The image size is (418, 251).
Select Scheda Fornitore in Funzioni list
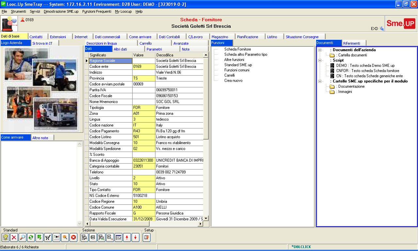(237, 49)
